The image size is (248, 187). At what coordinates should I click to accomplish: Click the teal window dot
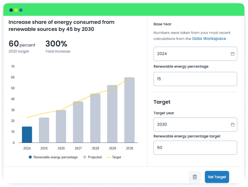click(x=21, y=10)
